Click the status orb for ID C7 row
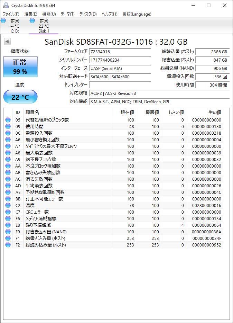Viewport: 233px width, 323px height. coord(8,212)
